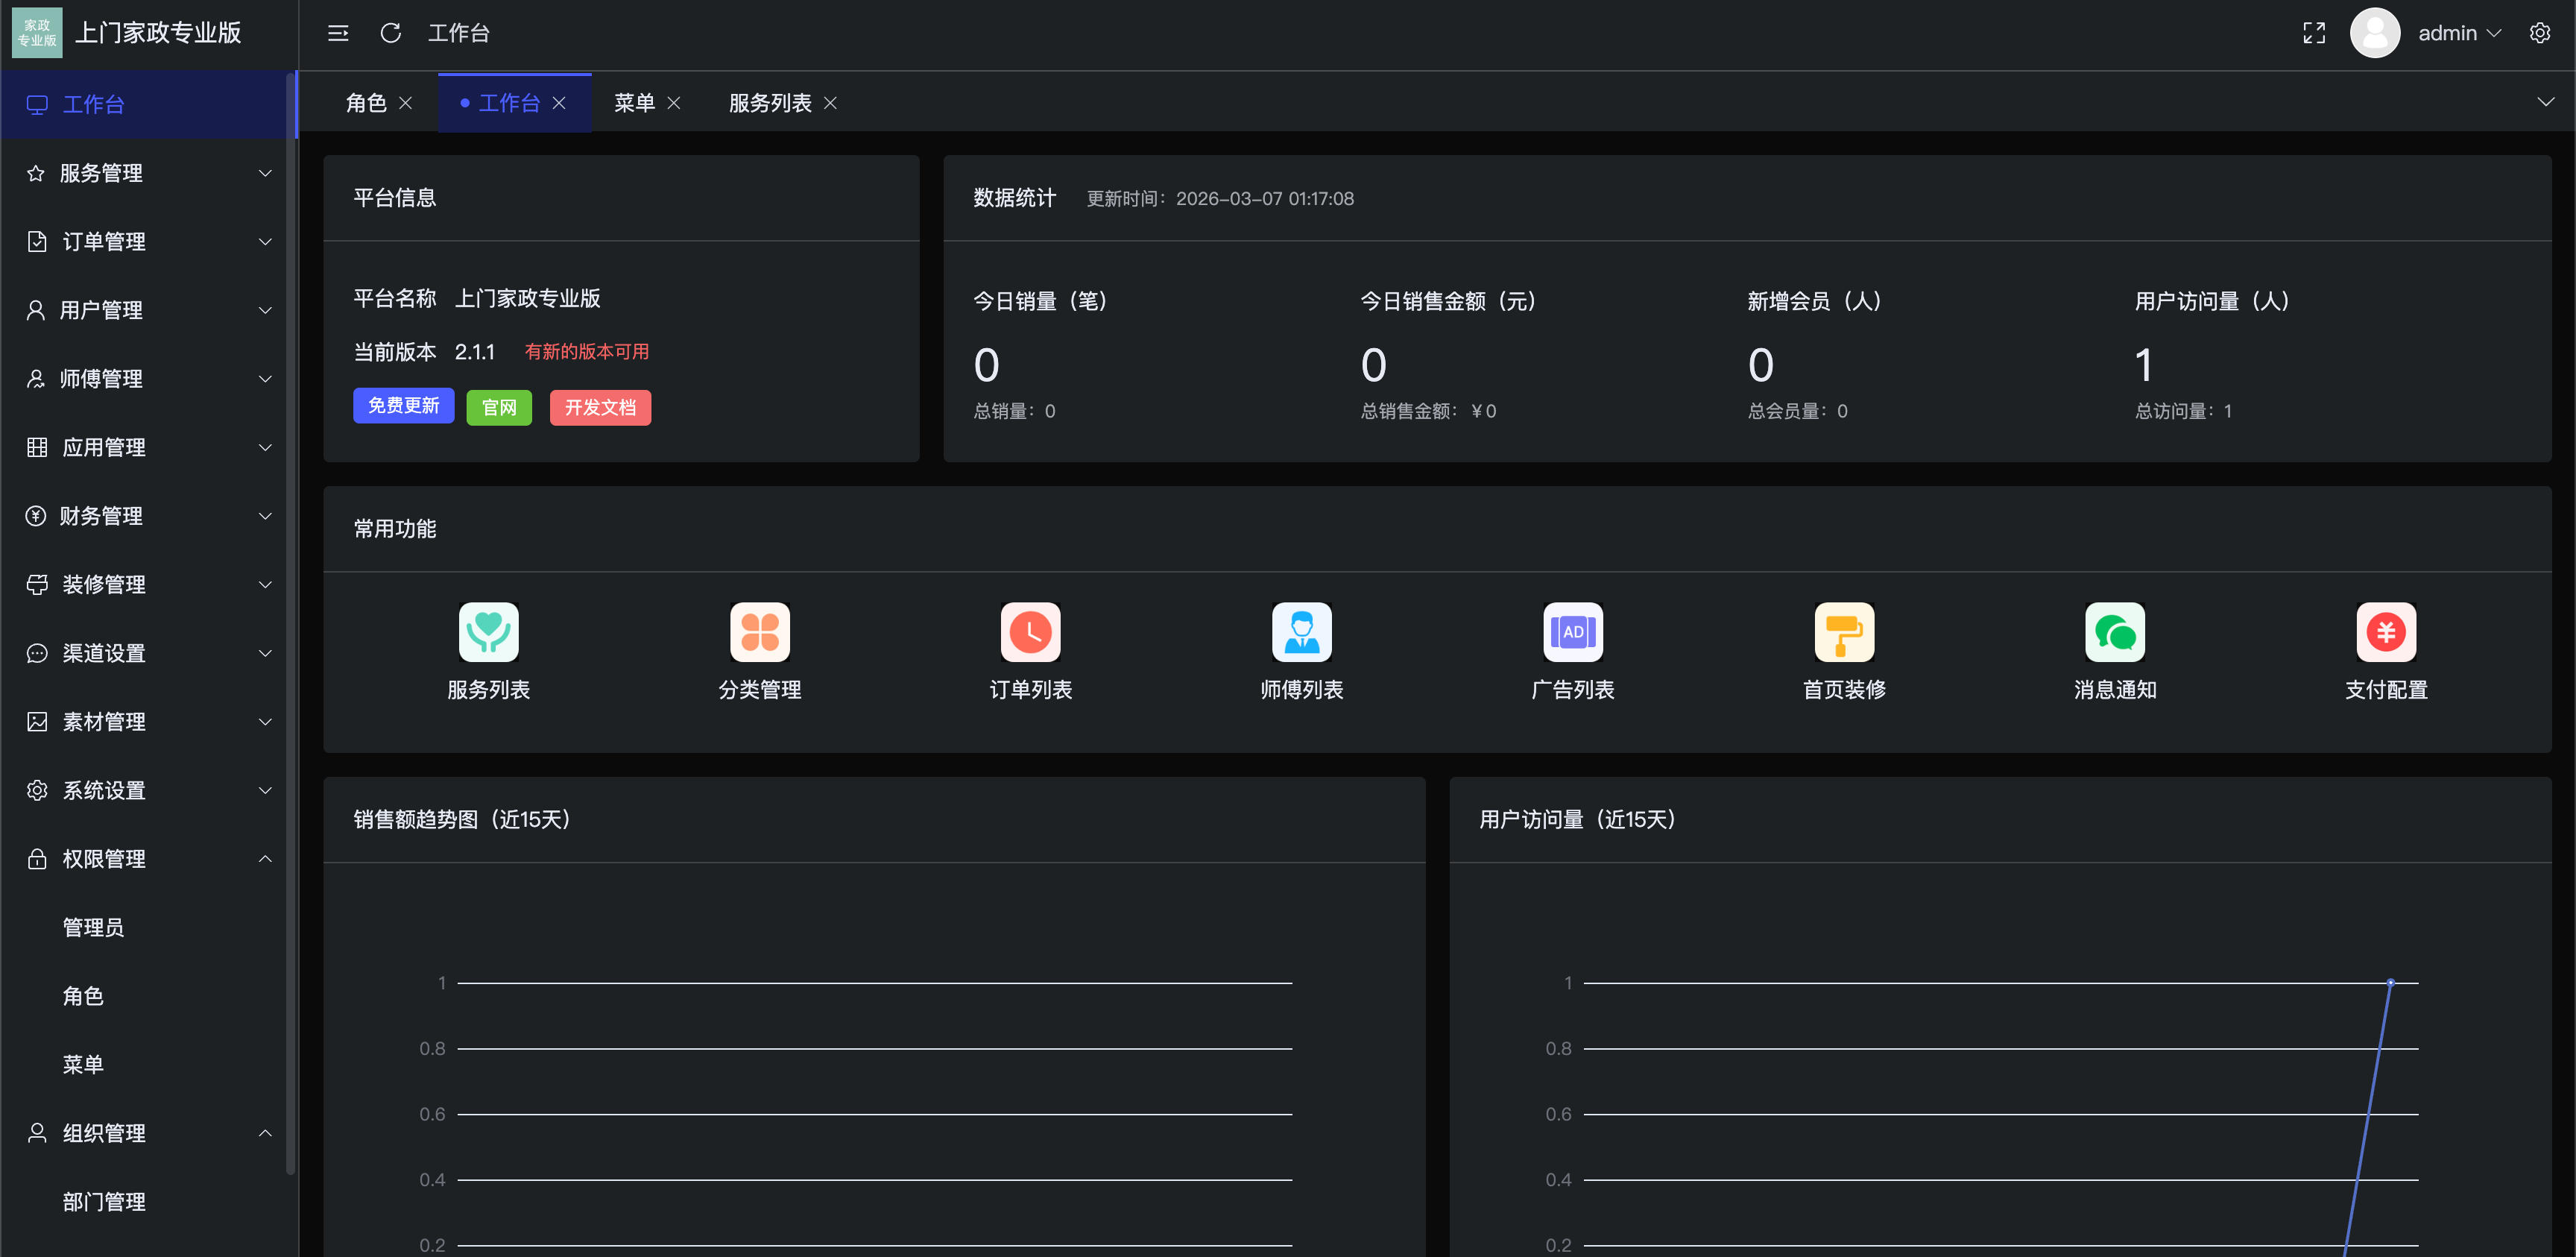This screenshot has width=2576, height=1257.
Task: Switch to the 菜单 tab
Action: pos(634,103)
